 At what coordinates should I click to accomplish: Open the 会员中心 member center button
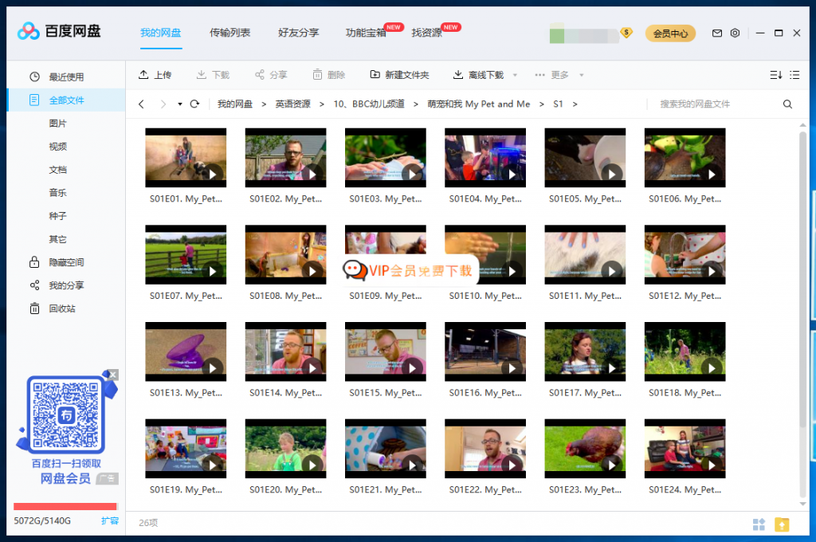click(670, 33)
